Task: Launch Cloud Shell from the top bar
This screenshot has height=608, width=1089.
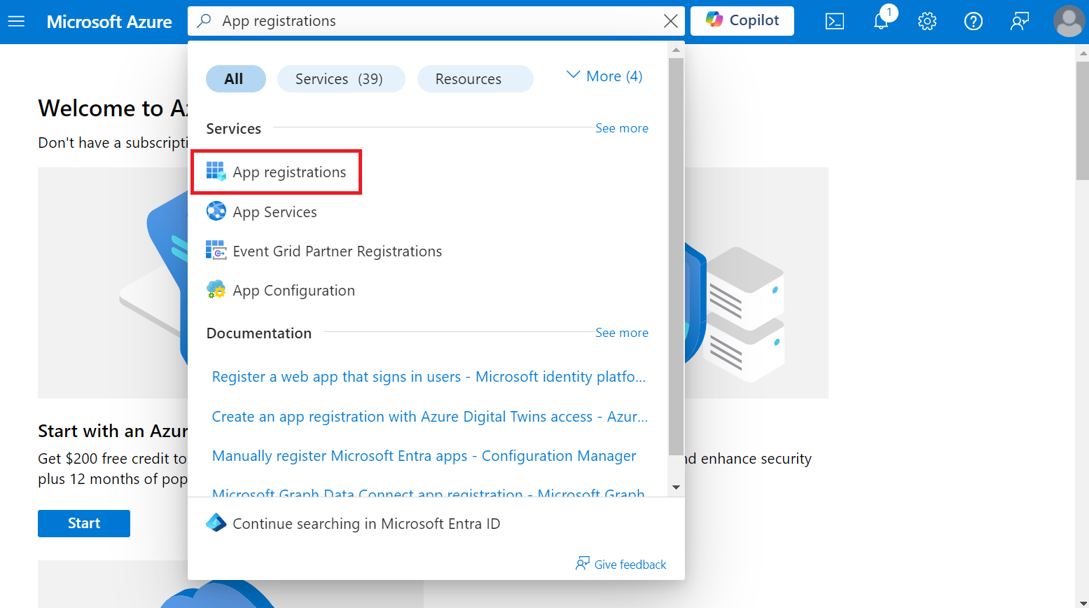Action: (x=835, y=22)
